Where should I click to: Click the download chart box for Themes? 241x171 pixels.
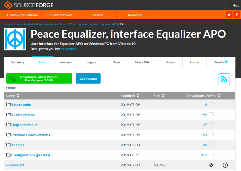pos(211,145)
